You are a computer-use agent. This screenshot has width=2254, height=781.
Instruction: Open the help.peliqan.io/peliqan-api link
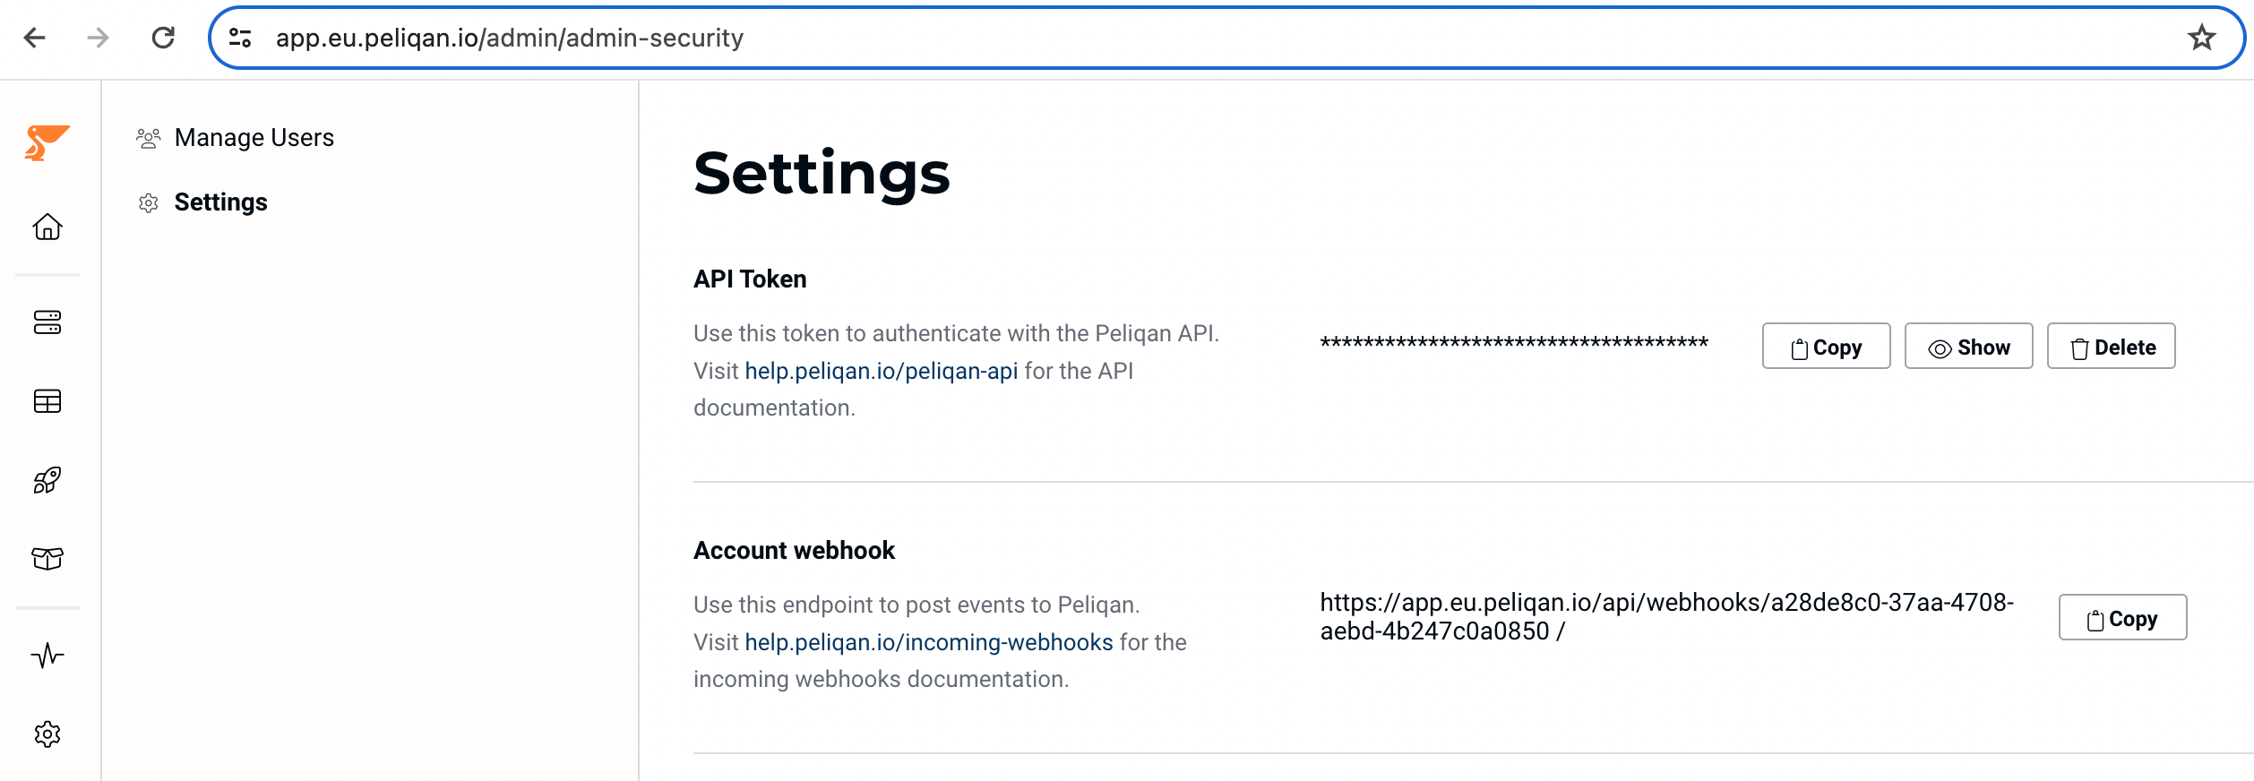pos(882,371)
